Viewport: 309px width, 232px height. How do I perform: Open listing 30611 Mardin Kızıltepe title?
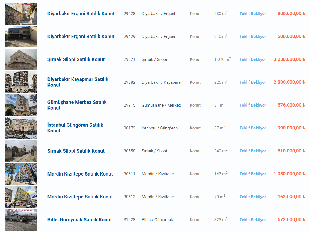[80, 174]
